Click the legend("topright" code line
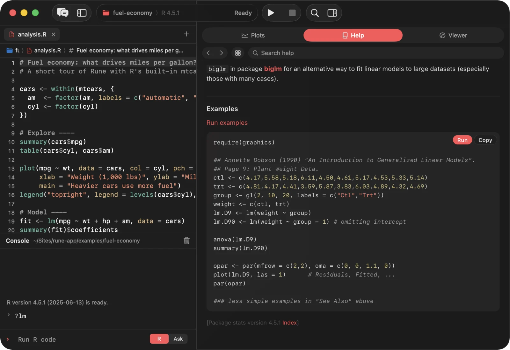510x350 pixels. 108,195
